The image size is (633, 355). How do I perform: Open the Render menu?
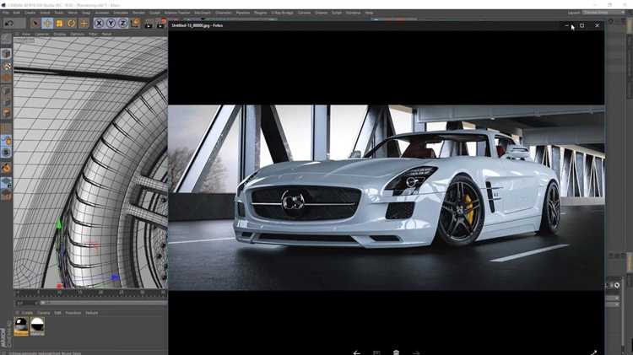138,13
